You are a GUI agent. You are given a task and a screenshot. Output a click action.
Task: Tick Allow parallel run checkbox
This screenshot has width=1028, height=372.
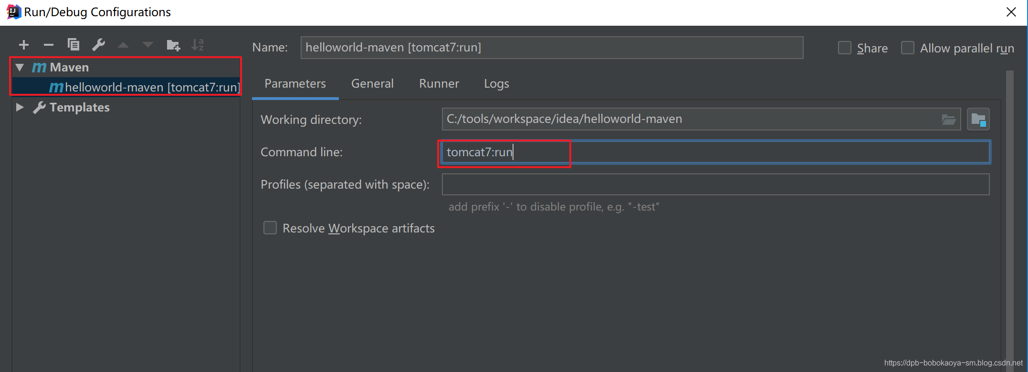(x=908, y=48)
